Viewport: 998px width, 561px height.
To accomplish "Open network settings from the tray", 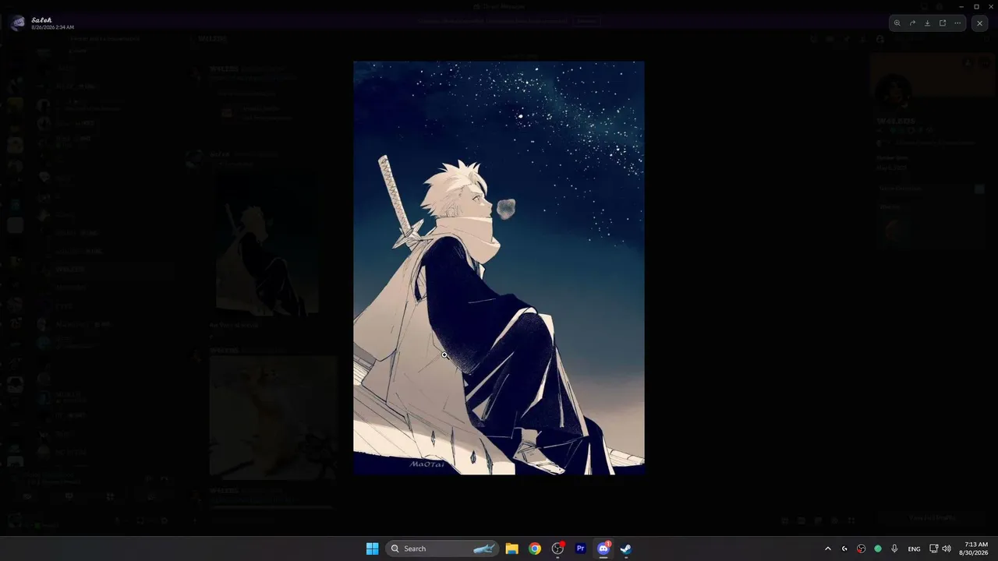I will pos(934,549).
